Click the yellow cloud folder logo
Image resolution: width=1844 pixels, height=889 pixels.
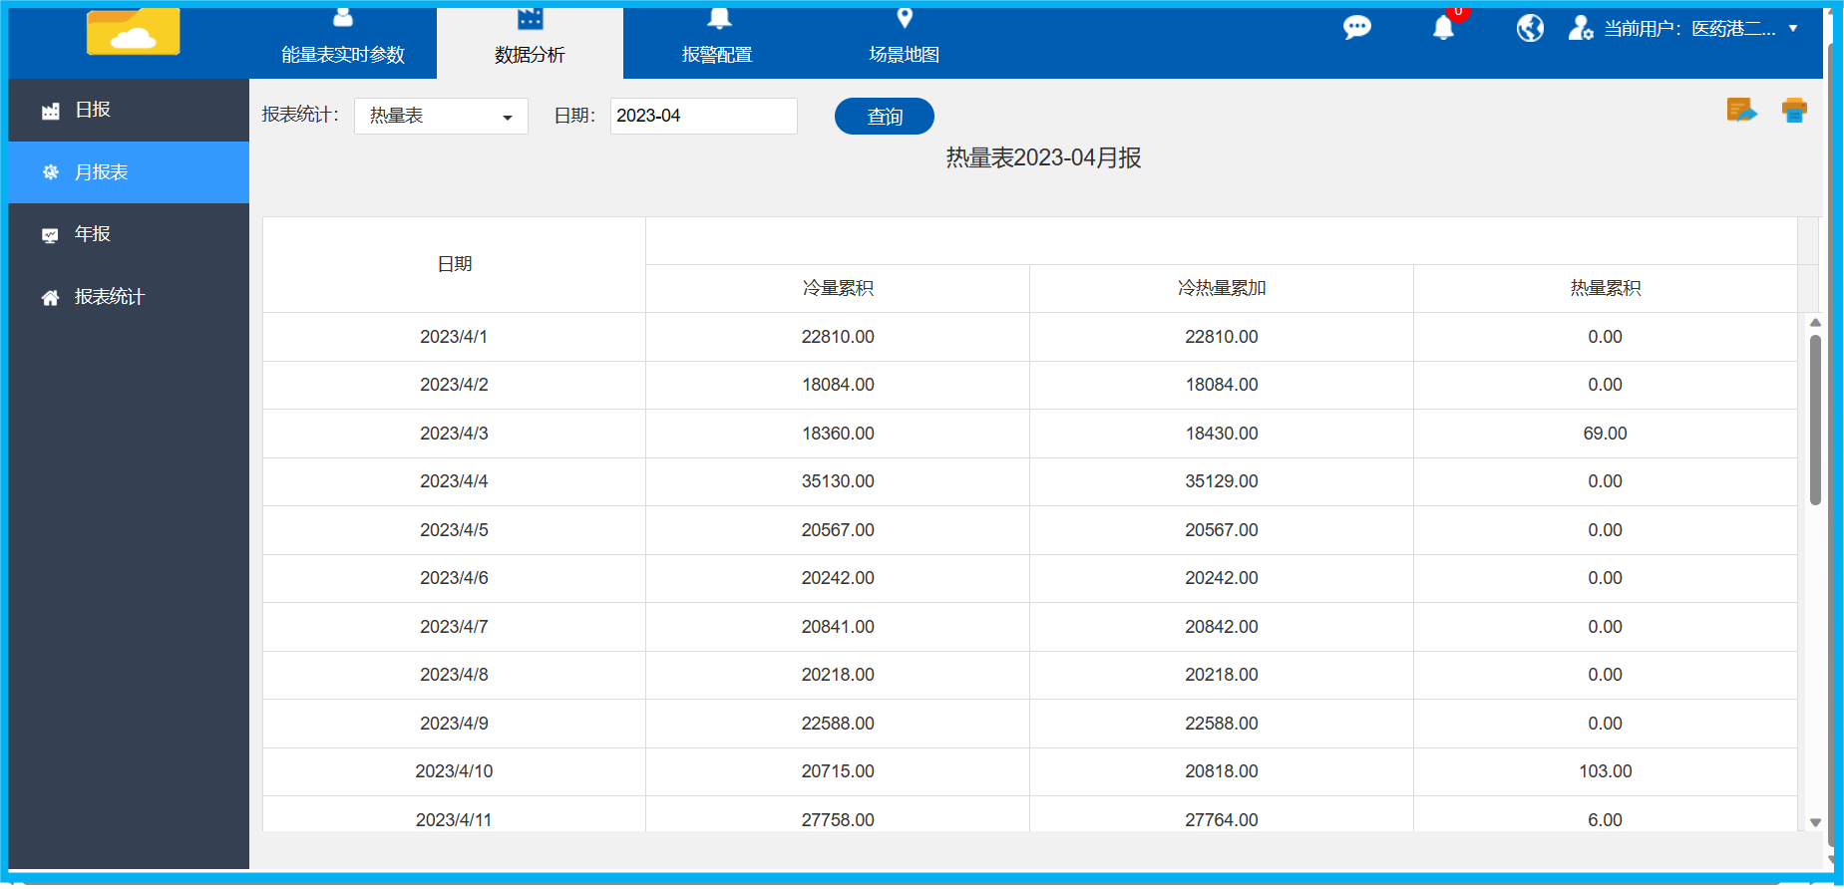[133, 31]
